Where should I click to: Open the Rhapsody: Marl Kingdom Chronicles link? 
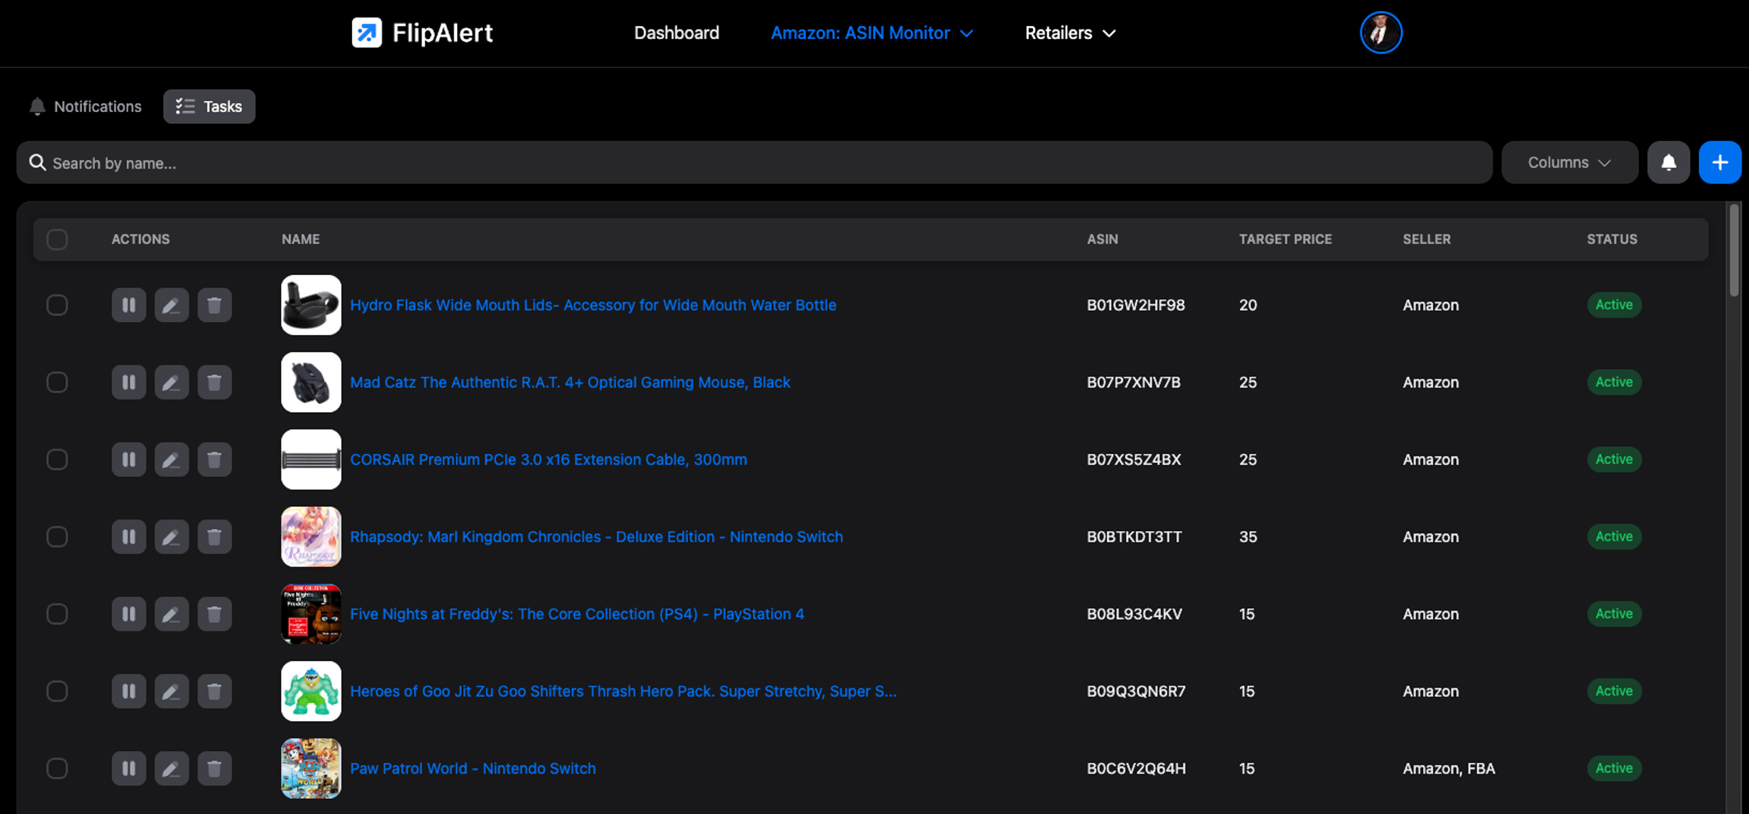(596, 537)
